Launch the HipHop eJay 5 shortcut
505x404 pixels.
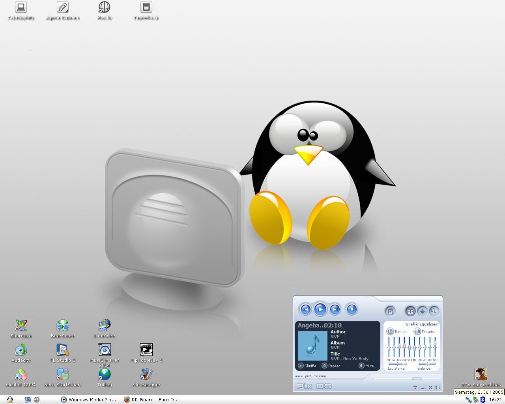point(146,353)
